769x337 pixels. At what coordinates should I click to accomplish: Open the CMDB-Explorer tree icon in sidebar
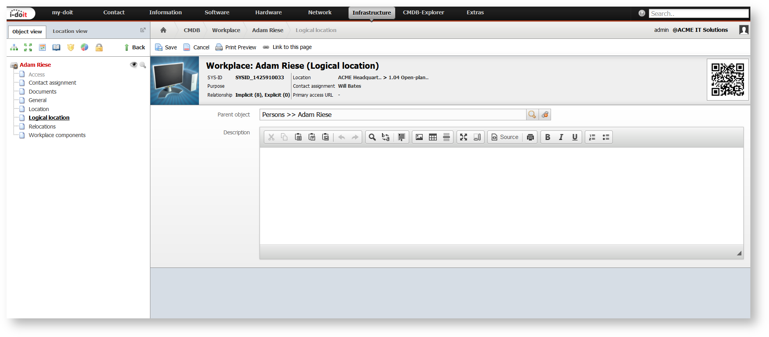(x=14, y=47)
